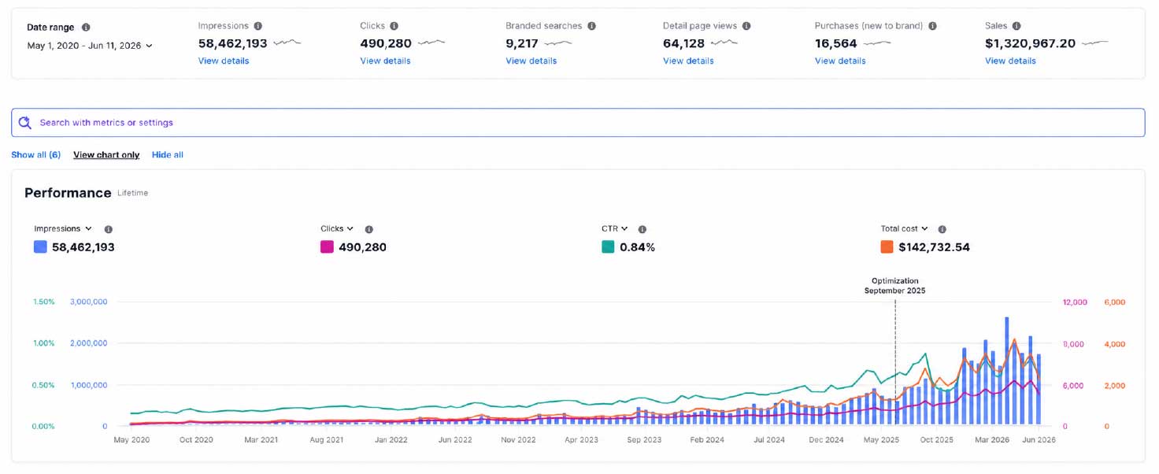Expand the chart Clicks metric dropdown

[x=337, y=228]
